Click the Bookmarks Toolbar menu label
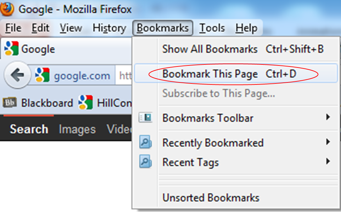 [x=208, y=118]
